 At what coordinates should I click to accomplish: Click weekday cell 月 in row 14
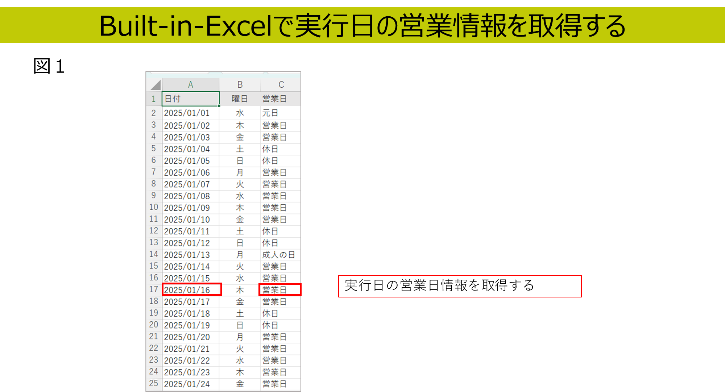[240, 255]
